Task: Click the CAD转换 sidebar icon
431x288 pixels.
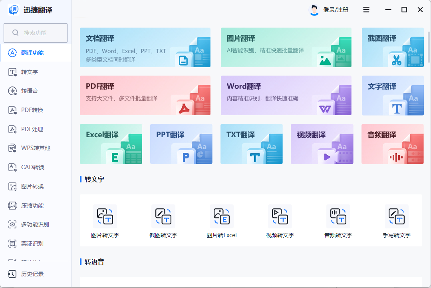Action: coord(12,167)
